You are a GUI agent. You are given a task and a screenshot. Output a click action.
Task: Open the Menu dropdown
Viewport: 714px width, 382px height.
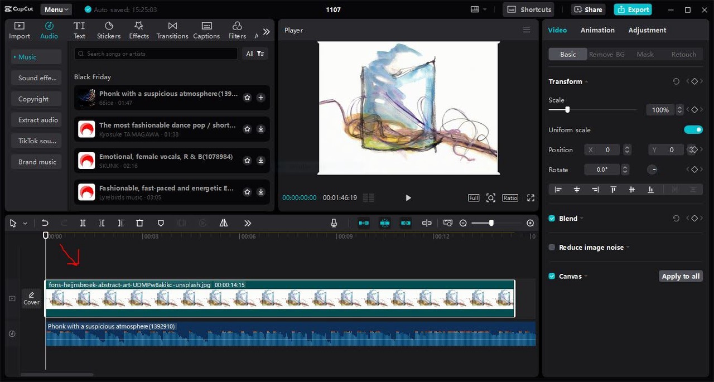click(x=56, y=9)
